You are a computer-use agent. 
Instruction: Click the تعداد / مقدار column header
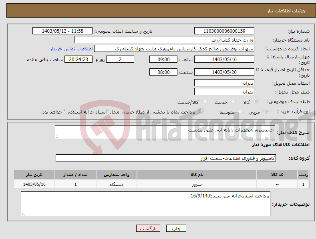[x=75, y=175]
